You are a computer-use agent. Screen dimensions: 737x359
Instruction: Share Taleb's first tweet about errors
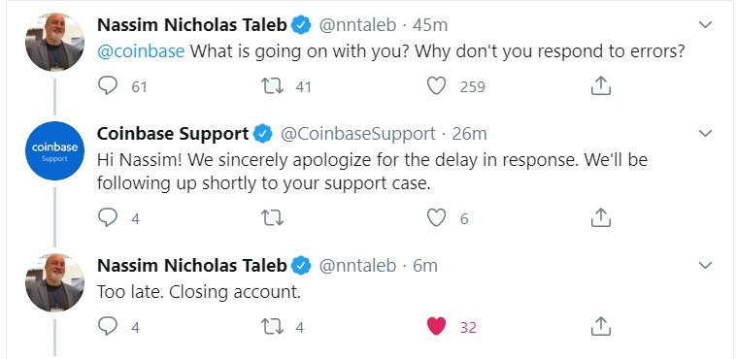tap(600, 86)
